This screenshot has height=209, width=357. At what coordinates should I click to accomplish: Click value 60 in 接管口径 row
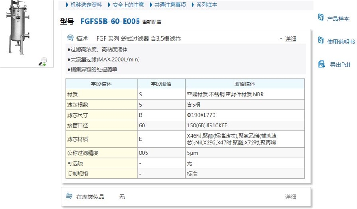(142, 125)
